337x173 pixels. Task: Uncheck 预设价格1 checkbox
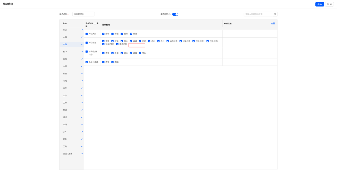(194, 41)
